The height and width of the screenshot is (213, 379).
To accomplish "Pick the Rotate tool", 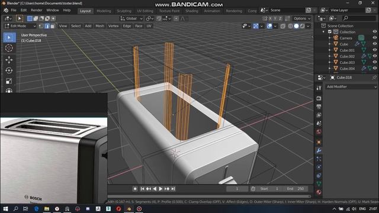I will [x=9, y=70].
